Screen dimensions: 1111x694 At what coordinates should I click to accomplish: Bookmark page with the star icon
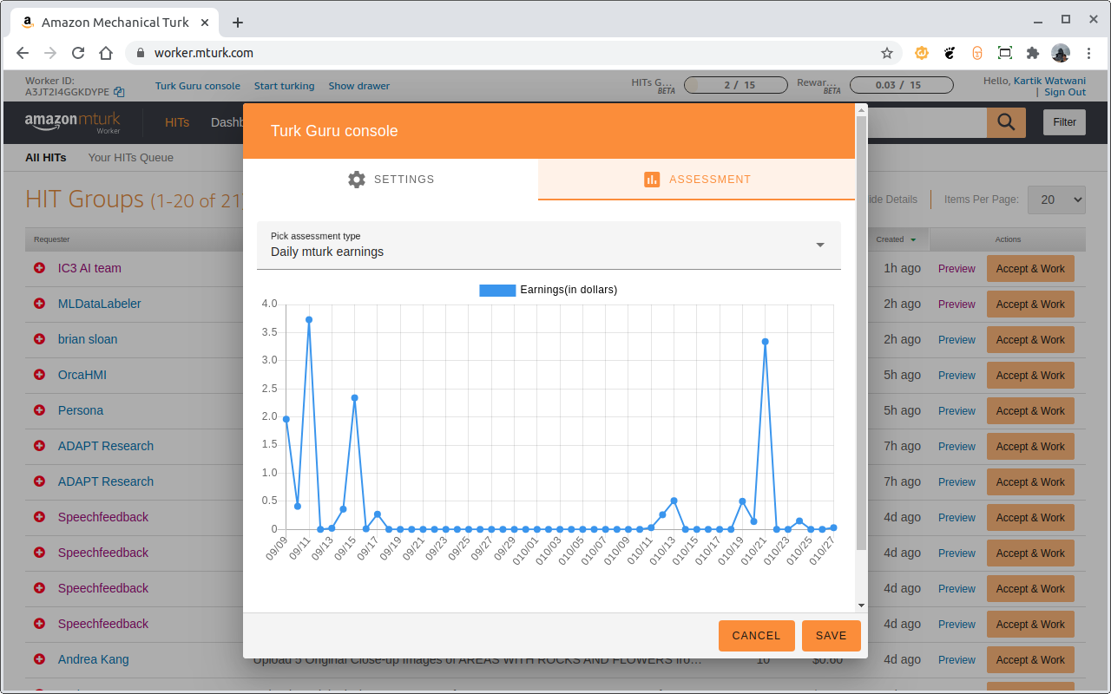(887, 53)
